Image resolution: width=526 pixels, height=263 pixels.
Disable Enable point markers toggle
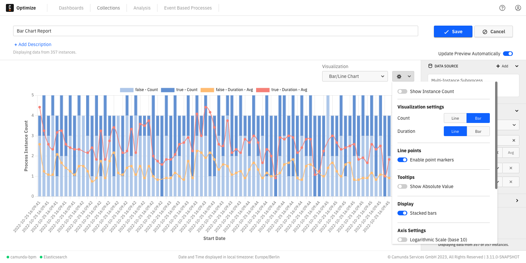[402, 160]
